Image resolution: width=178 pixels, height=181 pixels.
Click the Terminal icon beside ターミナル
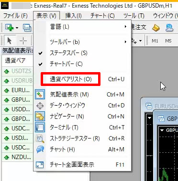point(40,128)
